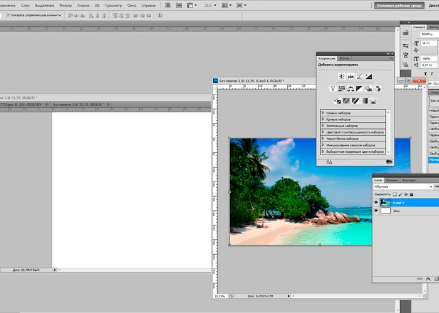Click the Слой 1 layer thumbnail
The height and width of the screenshot is (313, 439).
pyautogui.click(x=386, y=202)
